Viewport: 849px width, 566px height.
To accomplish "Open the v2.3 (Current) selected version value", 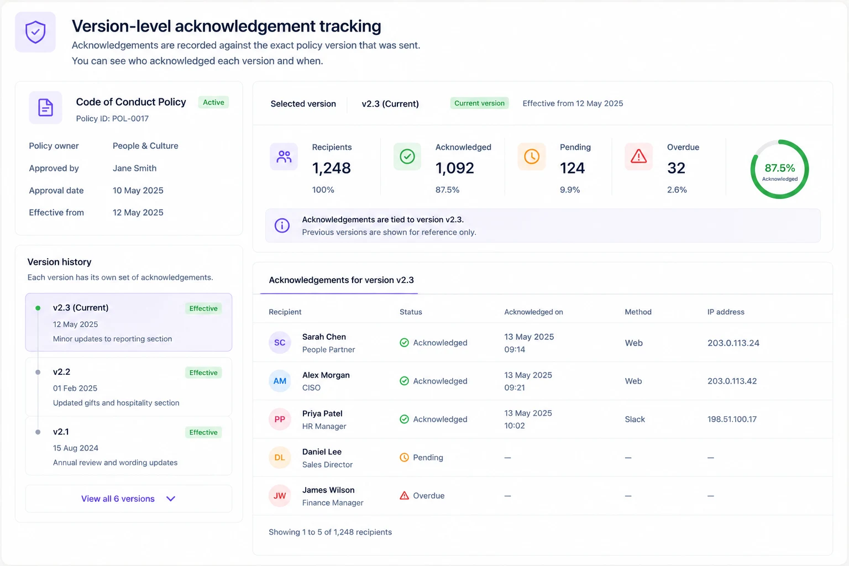I will point(390,104).
